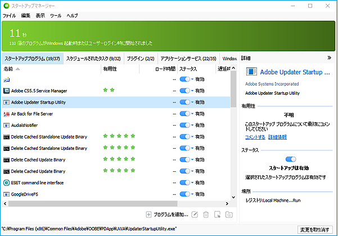
Task: Click the green app icon in title bar
Action: [x=6, y=6]
